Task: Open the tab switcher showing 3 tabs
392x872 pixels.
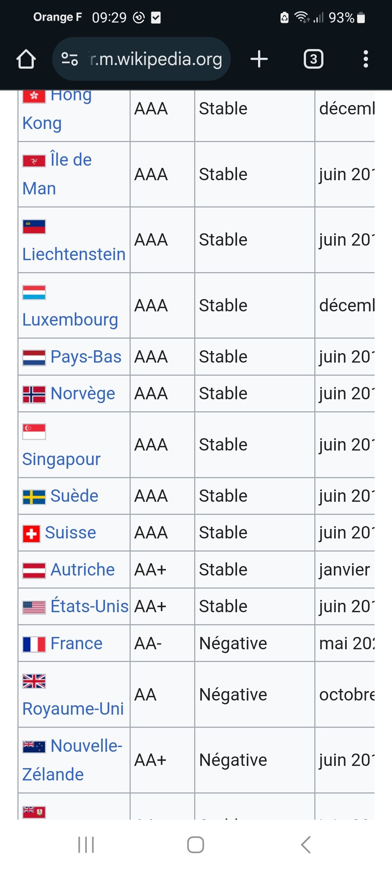Action: pos(314,59)
